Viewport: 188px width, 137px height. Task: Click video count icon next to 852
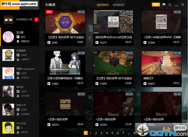point(18,37)
